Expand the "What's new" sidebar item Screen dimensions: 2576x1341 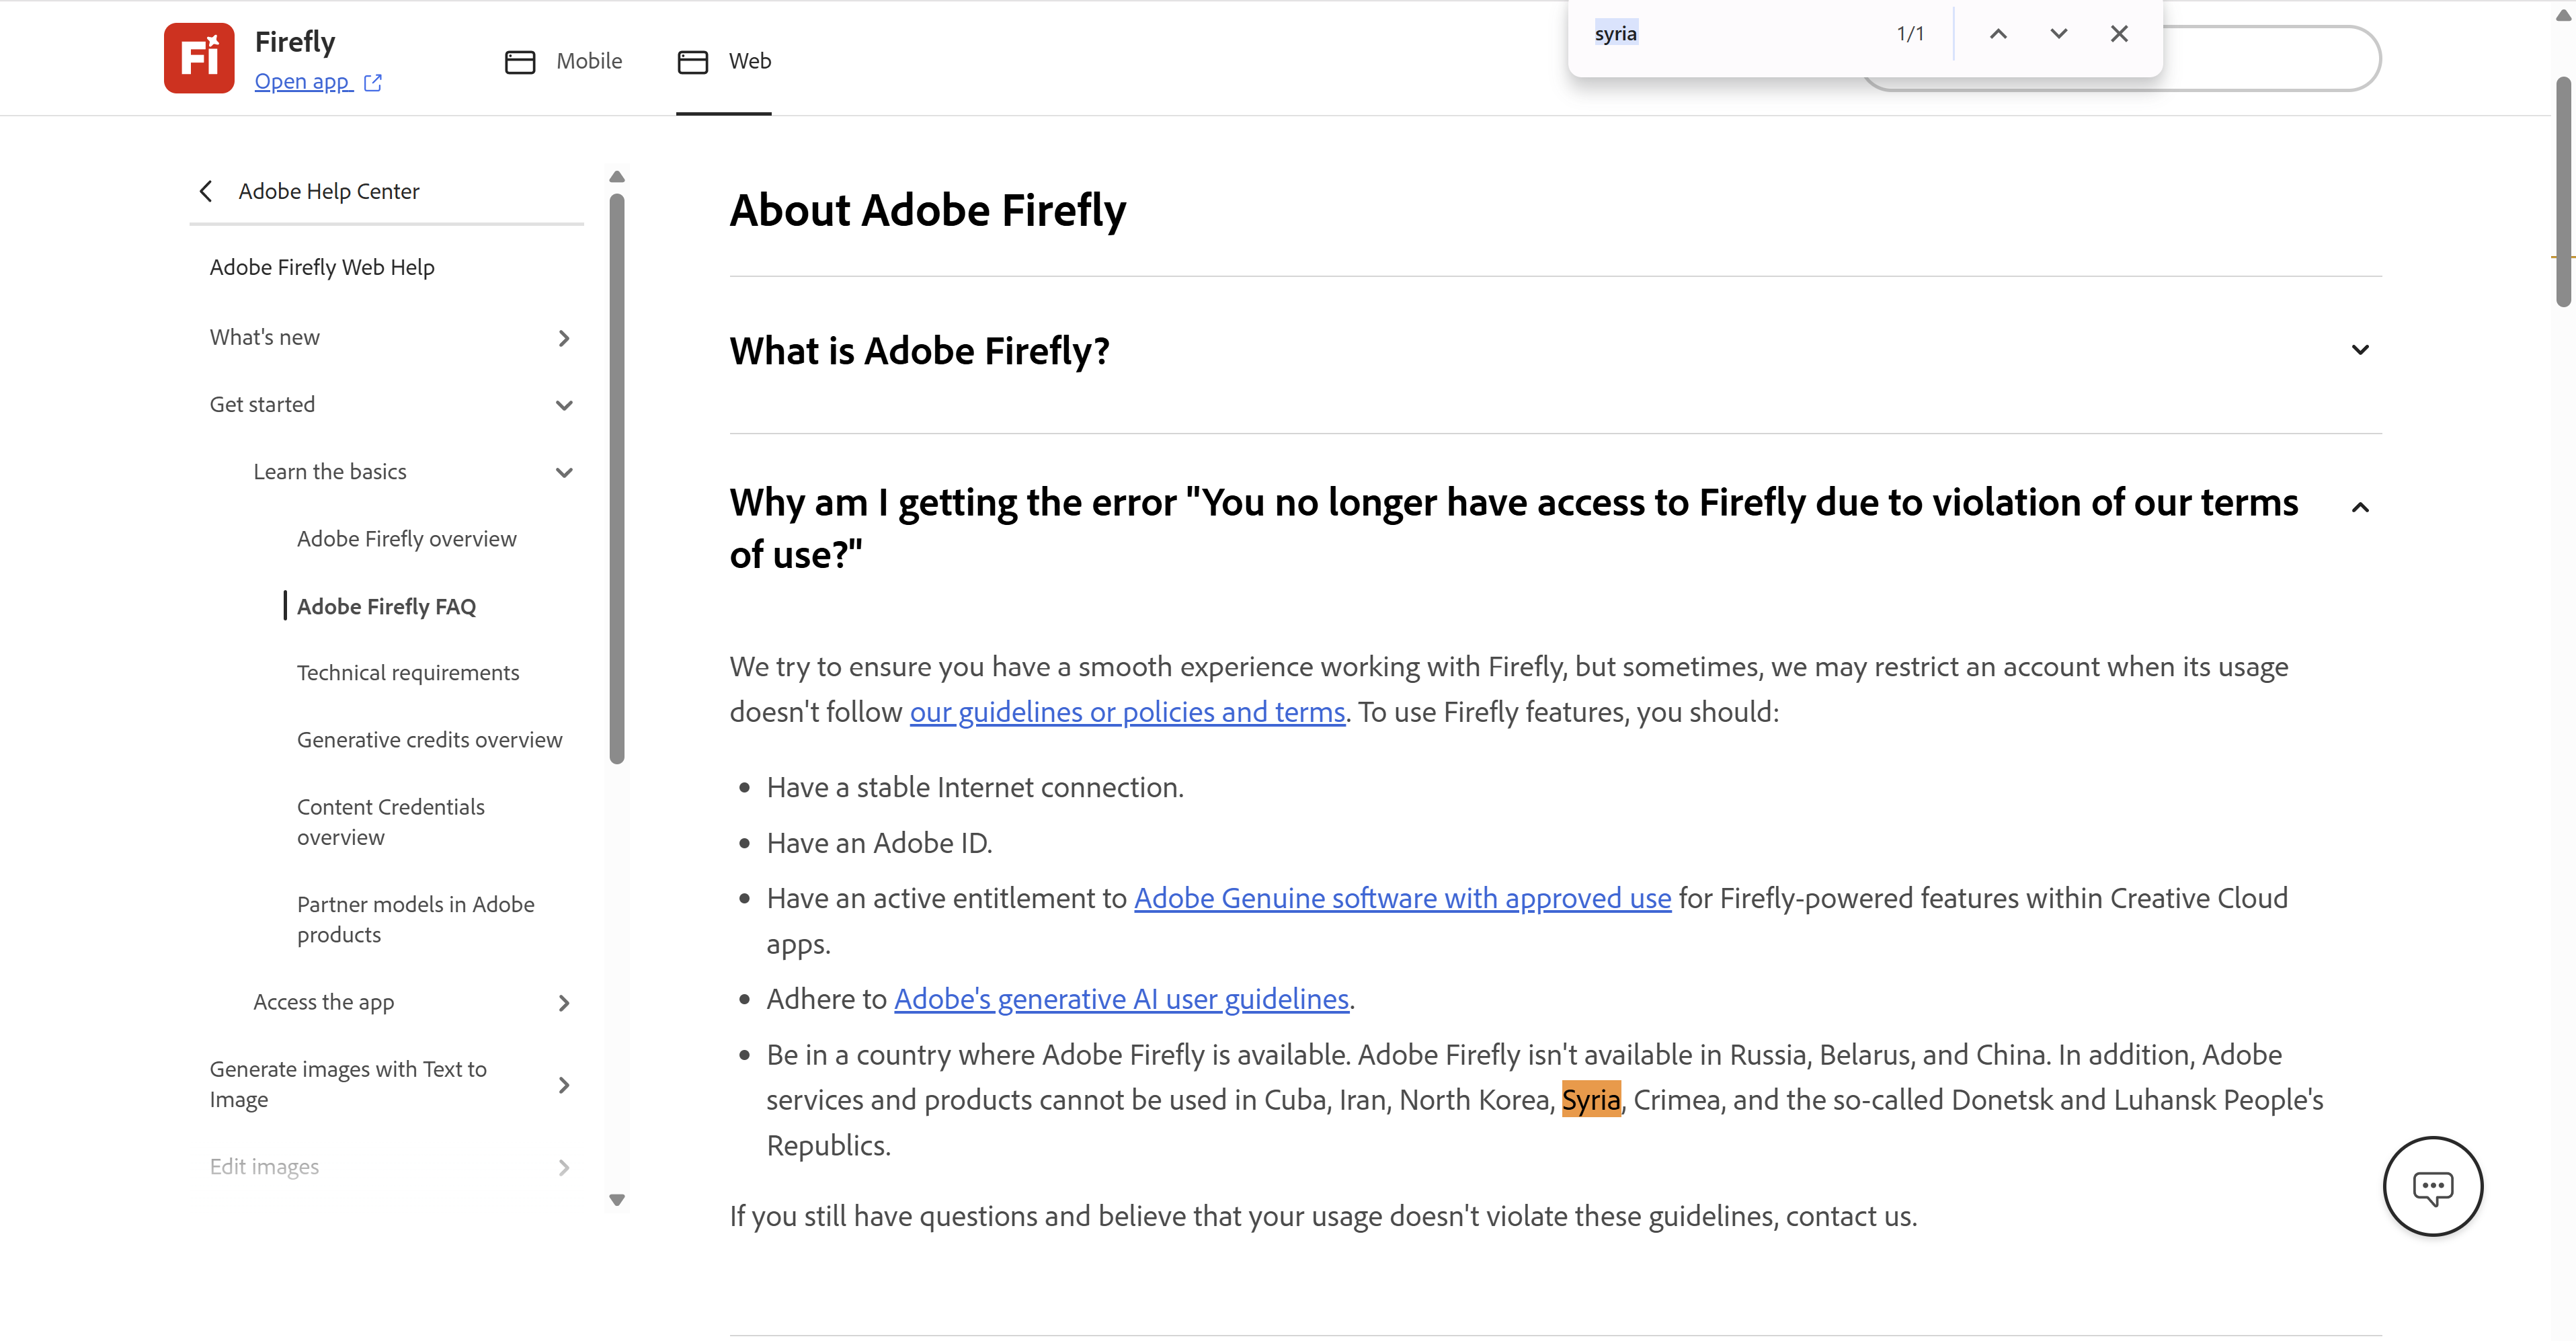[564, 338]
